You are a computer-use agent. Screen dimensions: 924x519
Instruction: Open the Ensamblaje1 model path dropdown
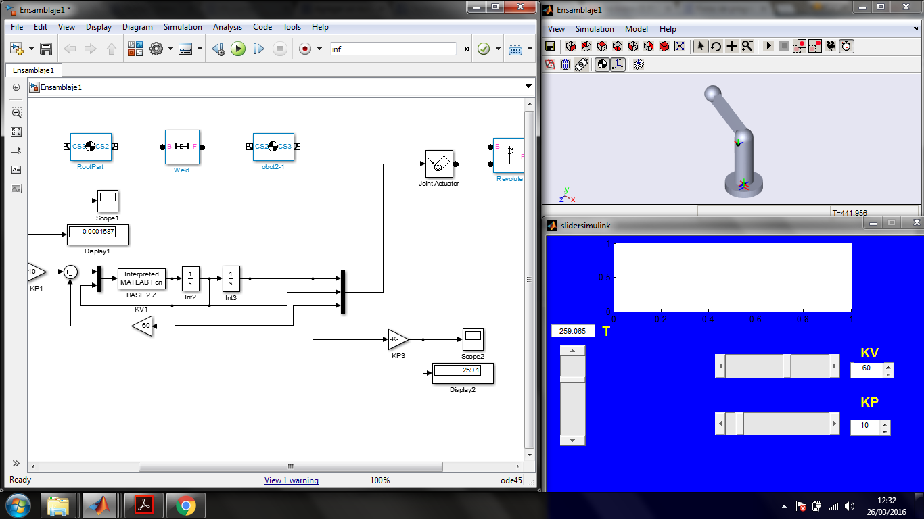coord(528,87)
